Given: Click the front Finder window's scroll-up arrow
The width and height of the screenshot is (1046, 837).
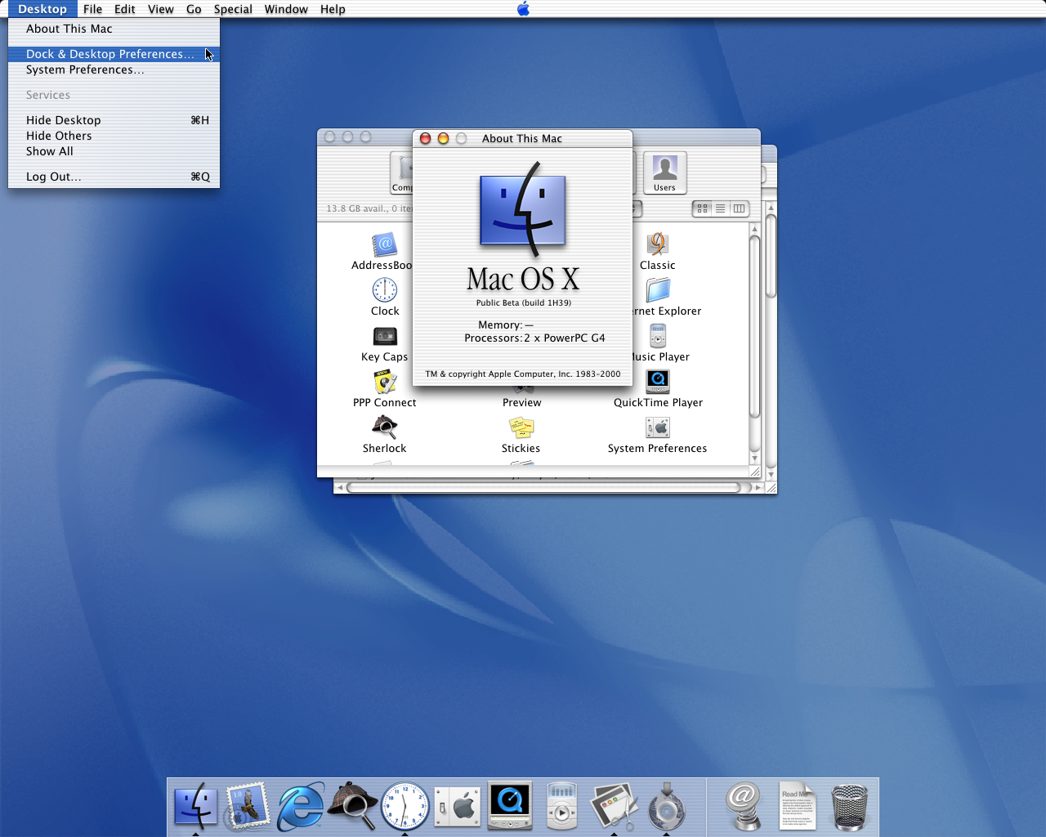Looking at the screenshot, I should 754,229.
